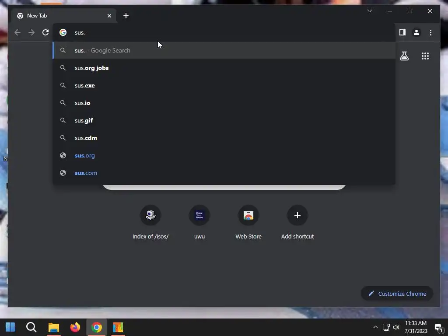Open taskbar Search
Viewport: 448px width, 336px height.
point(31,327)
